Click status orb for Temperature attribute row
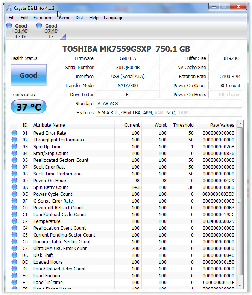252x295 pixels. point(14,221)
